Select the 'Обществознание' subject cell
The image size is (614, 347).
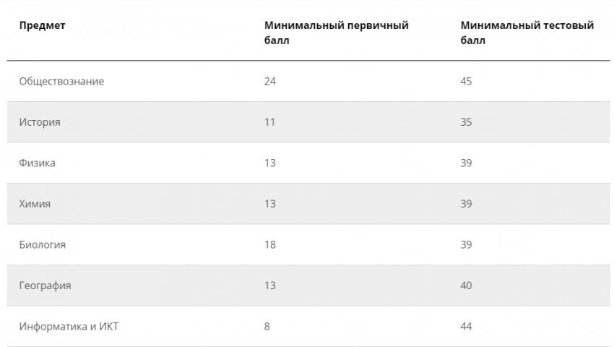click(61, 82)
